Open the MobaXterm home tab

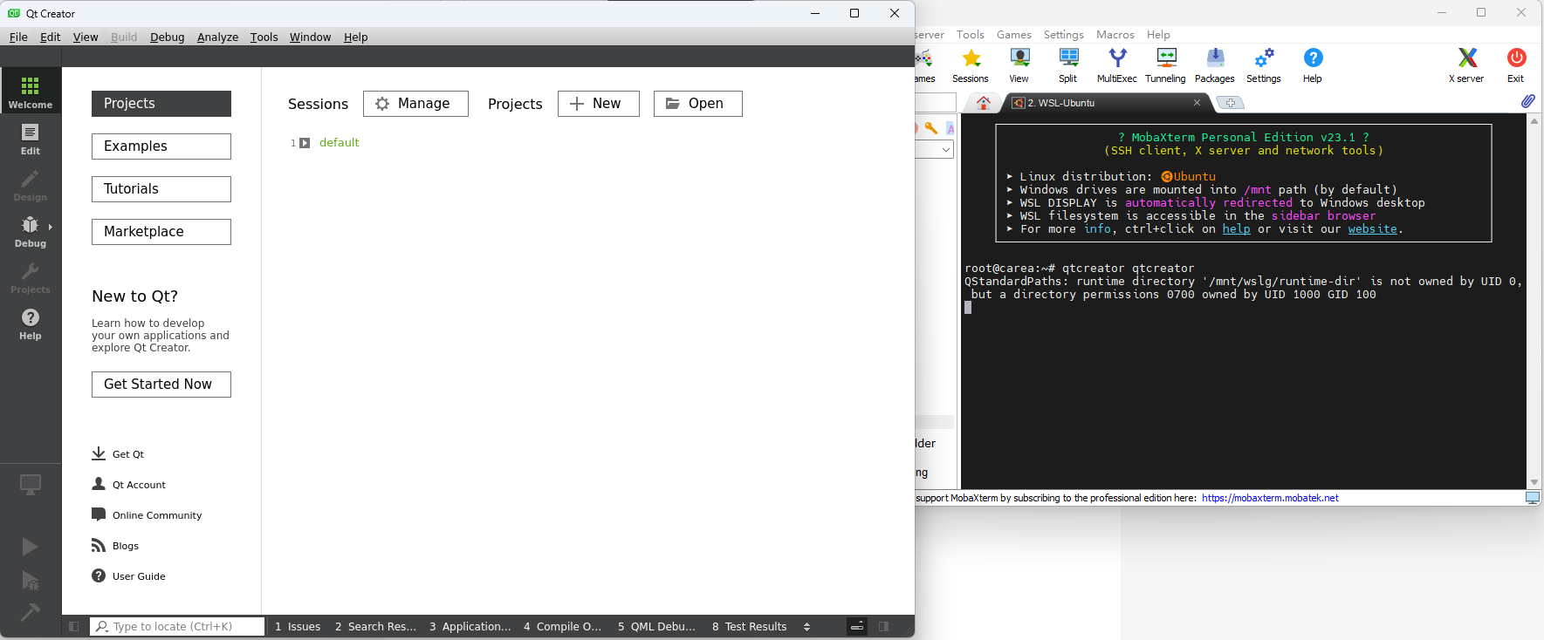tap(984, 103)
